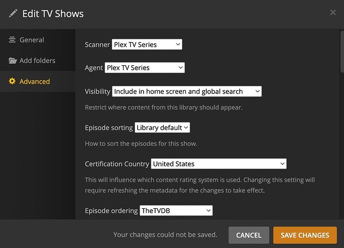
Task: Select the Advanced tab label
Action: pos(35,82)
